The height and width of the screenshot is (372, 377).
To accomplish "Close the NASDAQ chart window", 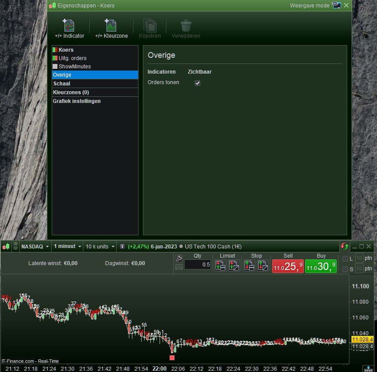I will point(369,246).
